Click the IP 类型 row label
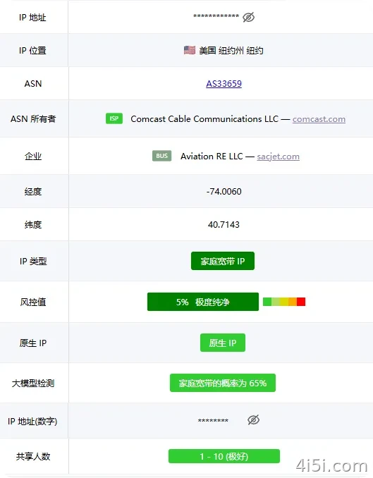The height and width of the screenshot is (478, 373). [33, 262]
